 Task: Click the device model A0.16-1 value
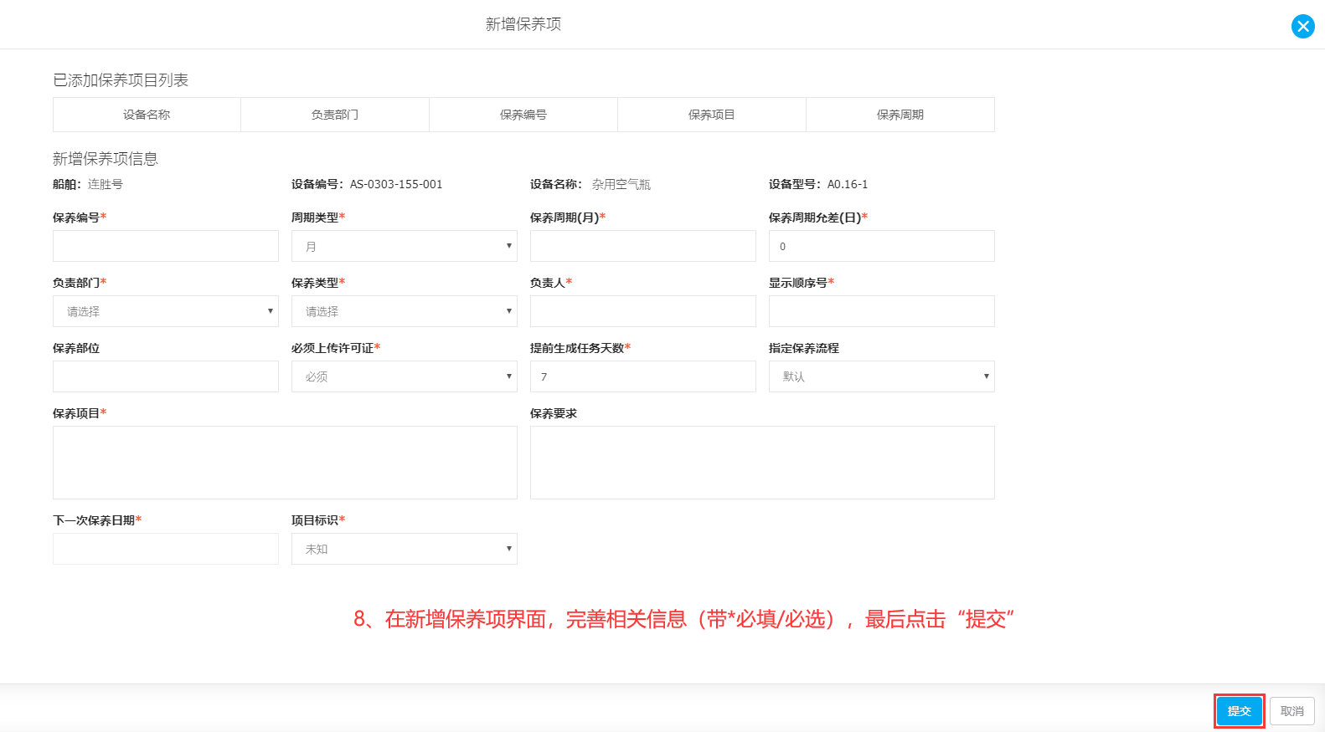tap(848, 184)
